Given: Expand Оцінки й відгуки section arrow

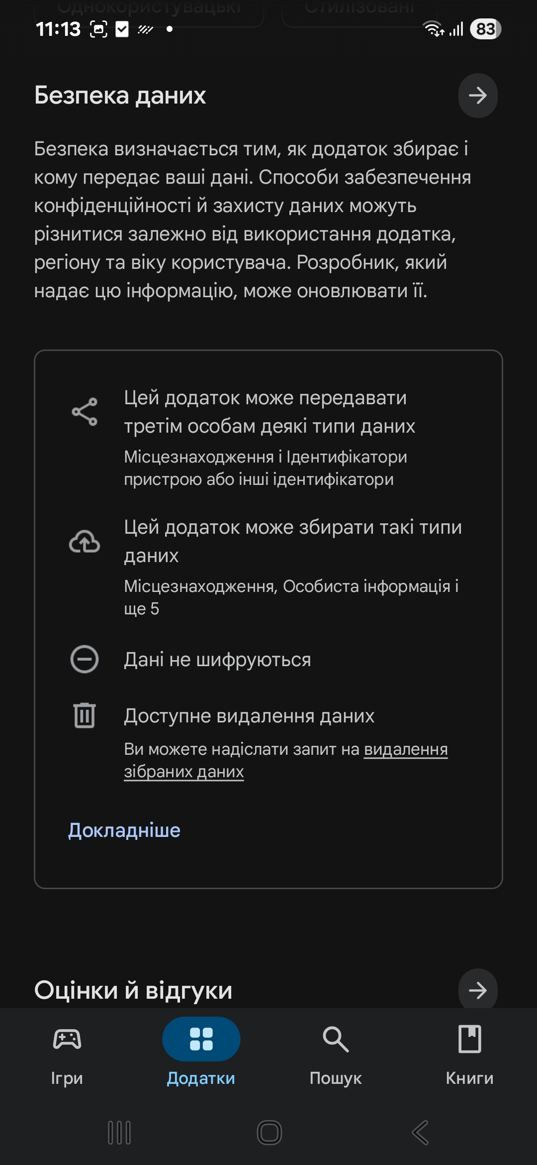Looking at the screenshot, I should point(477,990).
